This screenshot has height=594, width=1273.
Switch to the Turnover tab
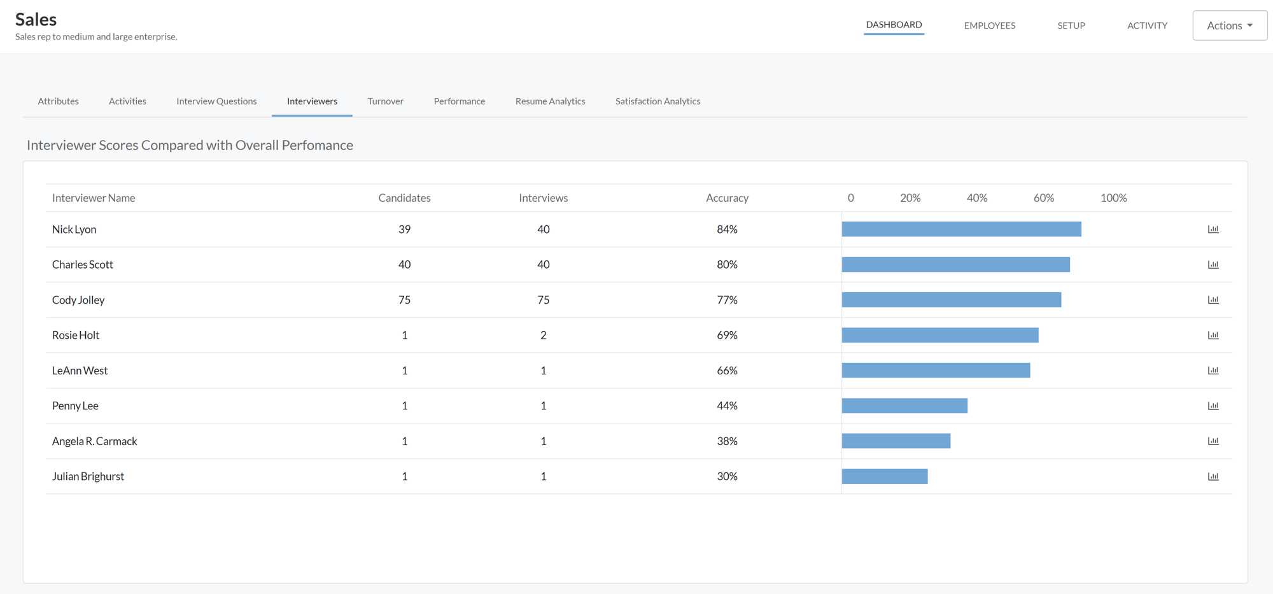click(385, 101)
